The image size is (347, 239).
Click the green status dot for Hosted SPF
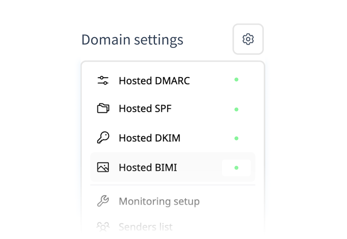[x=236, y=109]
